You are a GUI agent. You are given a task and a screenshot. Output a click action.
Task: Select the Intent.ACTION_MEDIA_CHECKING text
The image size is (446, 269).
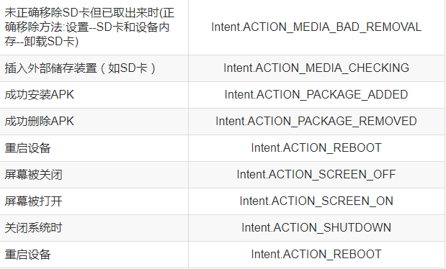pyautogui.click(x=316, y=68)
